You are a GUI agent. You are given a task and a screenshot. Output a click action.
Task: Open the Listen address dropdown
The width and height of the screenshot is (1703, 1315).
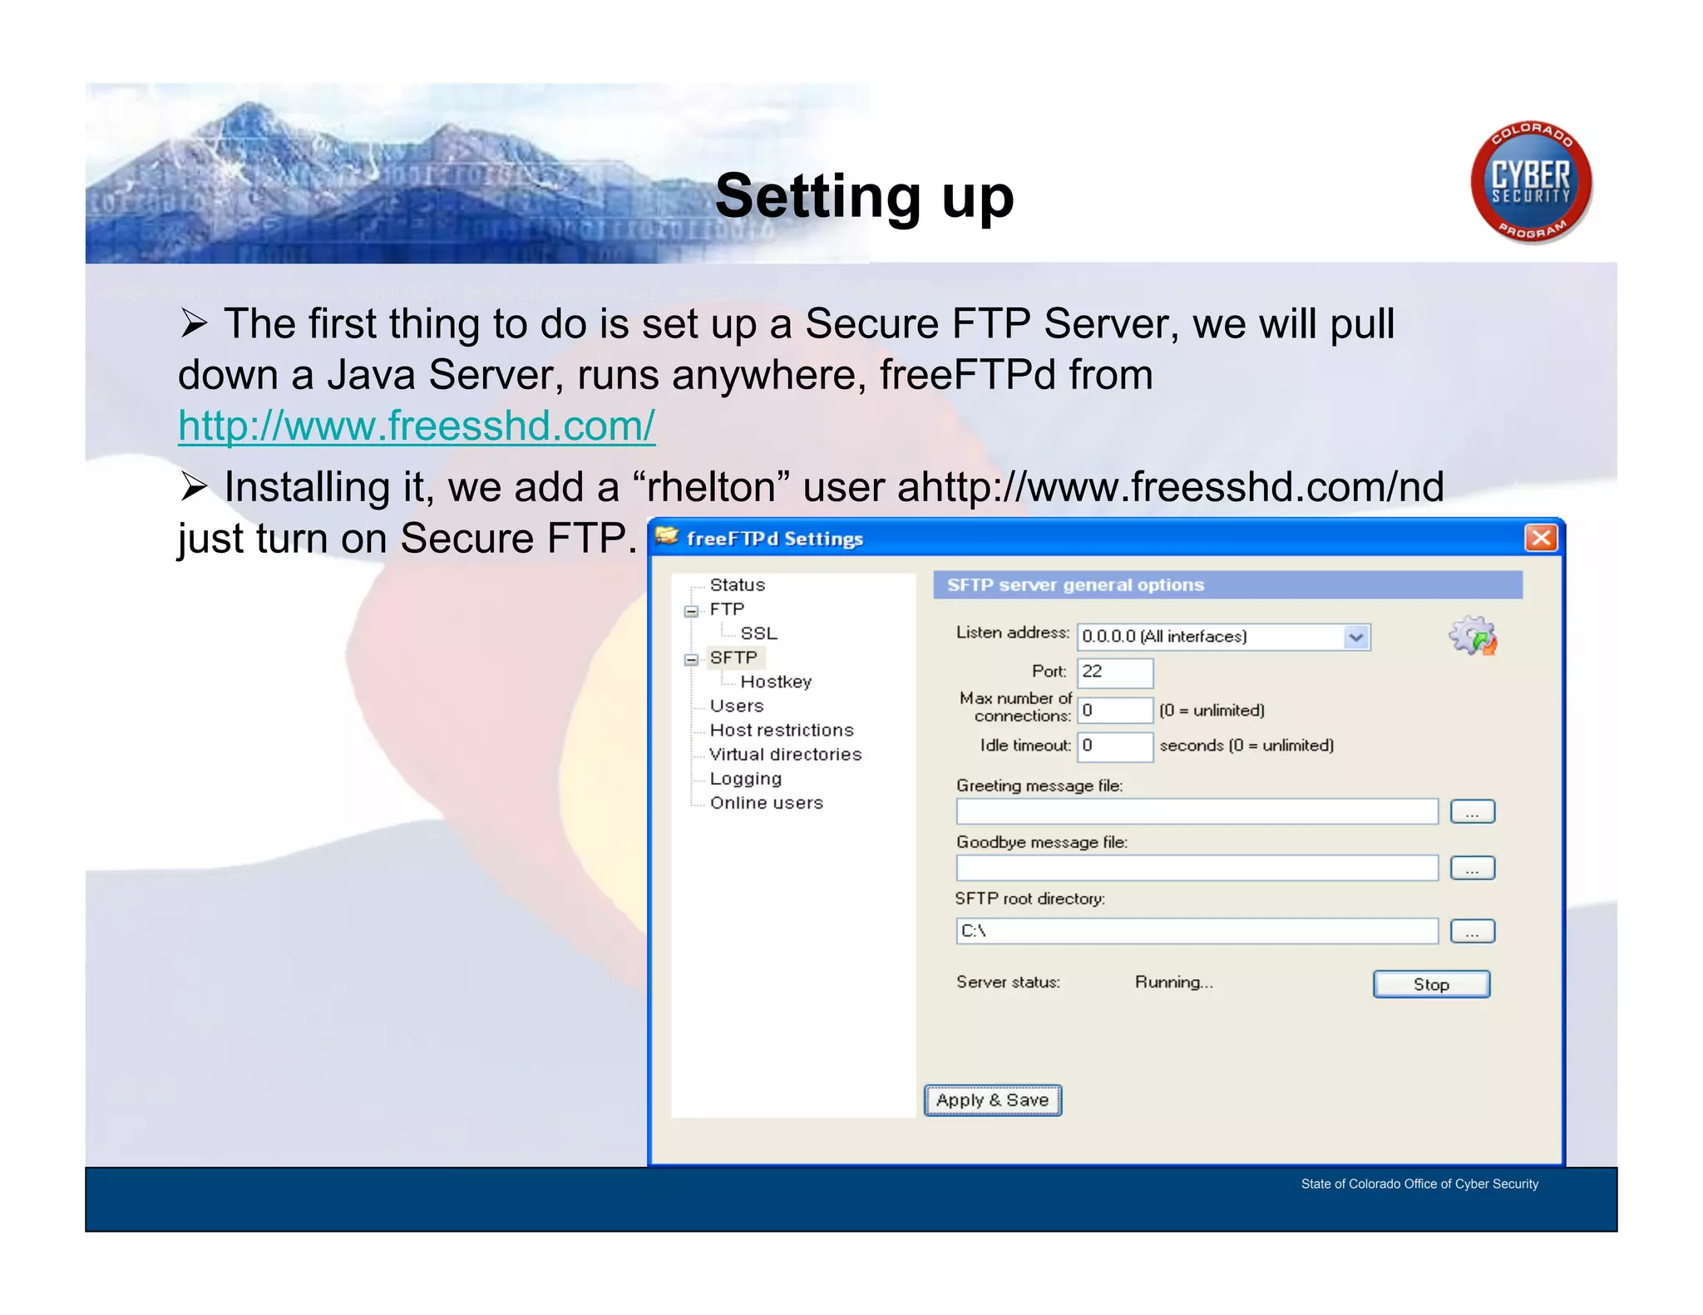[1356, 637]
